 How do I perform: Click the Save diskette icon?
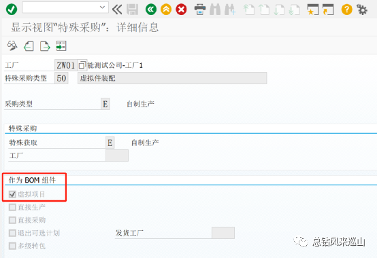[132, 10]
